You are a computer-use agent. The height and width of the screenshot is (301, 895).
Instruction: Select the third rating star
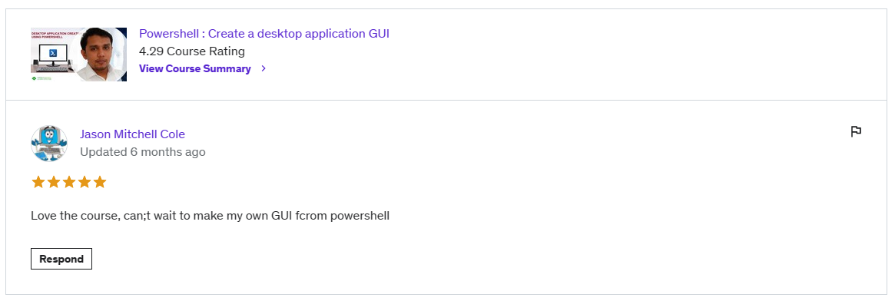(x=69, y=183)
